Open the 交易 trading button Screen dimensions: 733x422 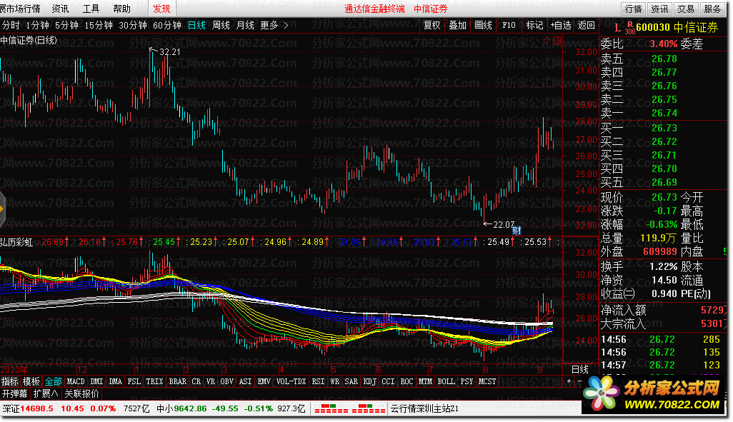click(686, 9)
